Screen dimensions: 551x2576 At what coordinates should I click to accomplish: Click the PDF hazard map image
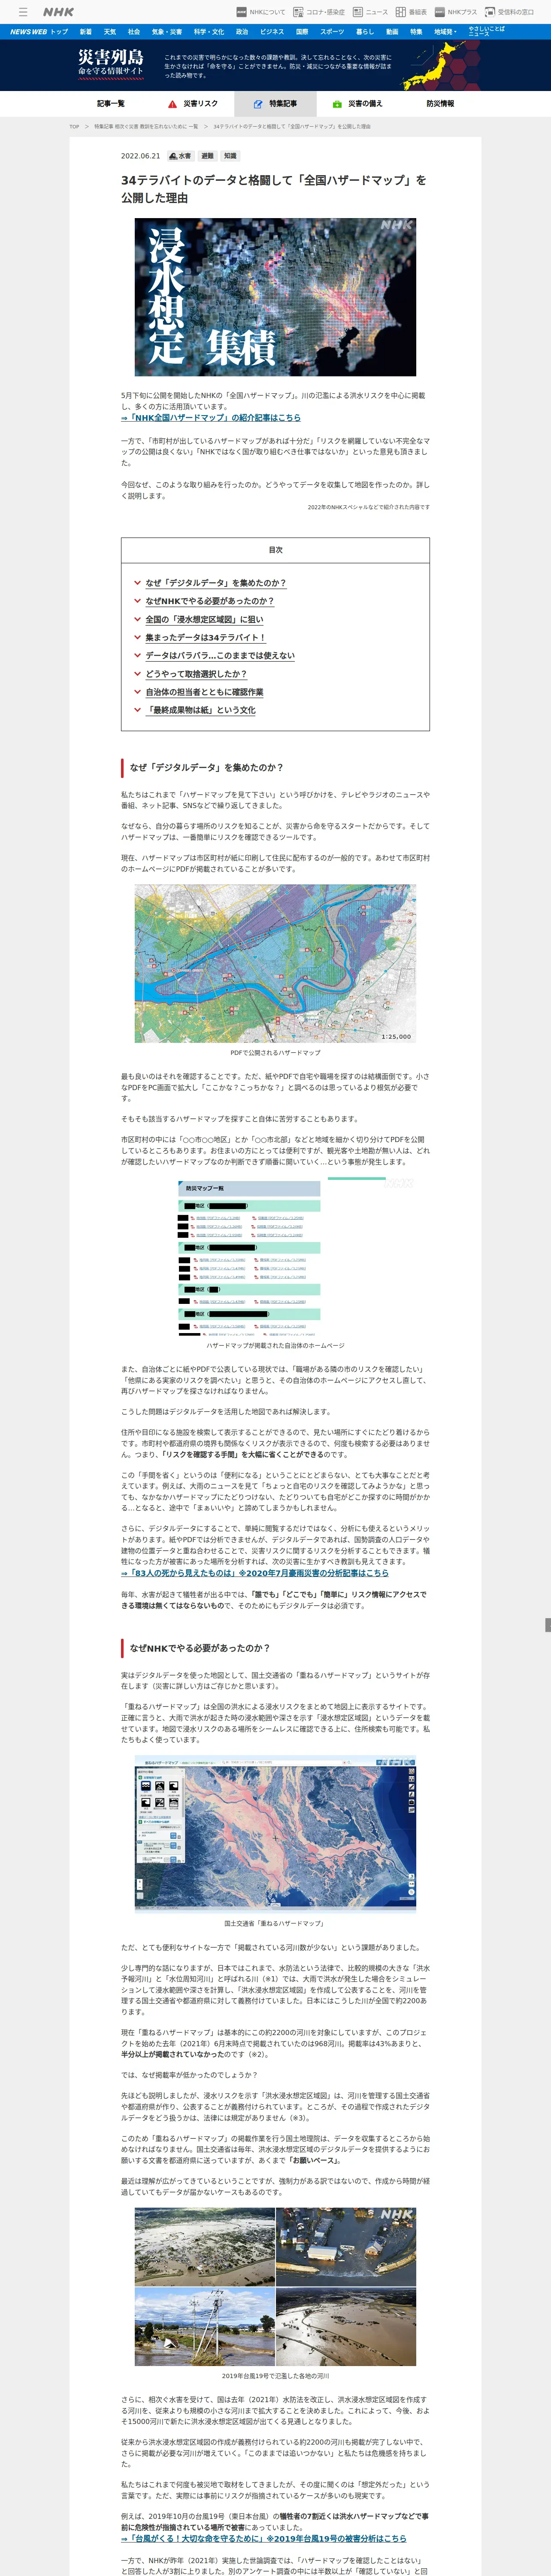275,964
